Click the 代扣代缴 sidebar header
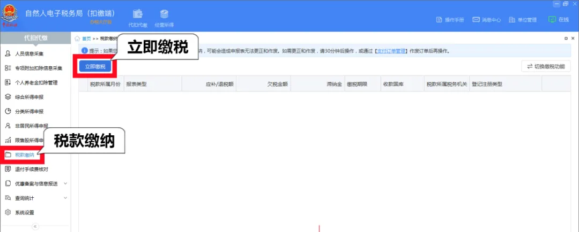 (x=35, y=38)
